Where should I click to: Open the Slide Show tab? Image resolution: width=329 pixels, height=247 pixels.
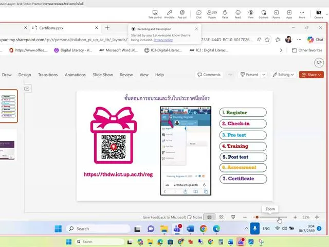click(103, 75)
